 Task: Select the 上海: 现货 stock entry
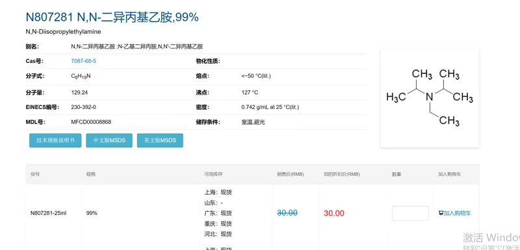pyautogui.click(x=218, y=192)
